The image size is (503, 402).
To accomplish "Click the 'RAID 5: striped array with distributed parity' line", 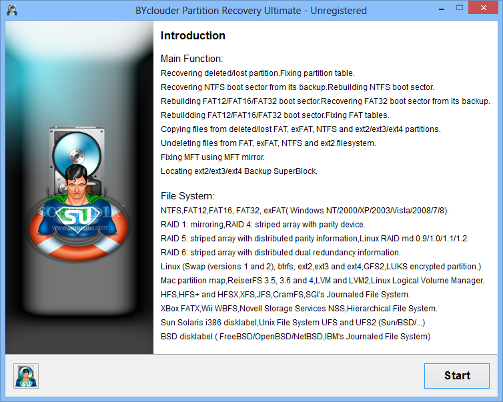I will pyautogui.click(x=315, y=239).
